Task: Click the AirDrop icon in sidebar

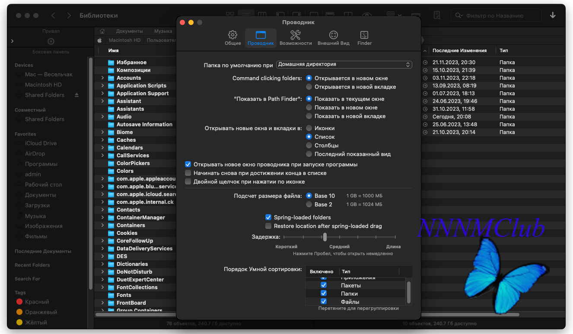Action: (19, 153)
